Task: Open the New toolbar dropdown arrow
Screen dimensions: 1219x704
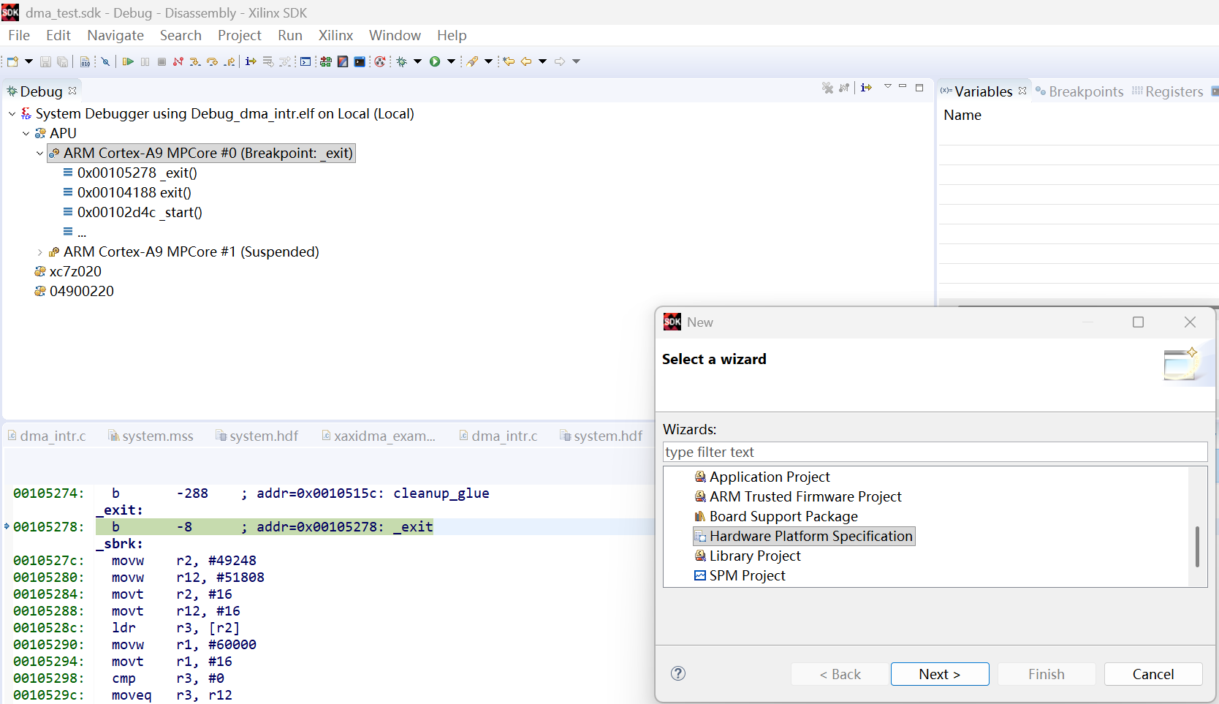Action: 29,61
